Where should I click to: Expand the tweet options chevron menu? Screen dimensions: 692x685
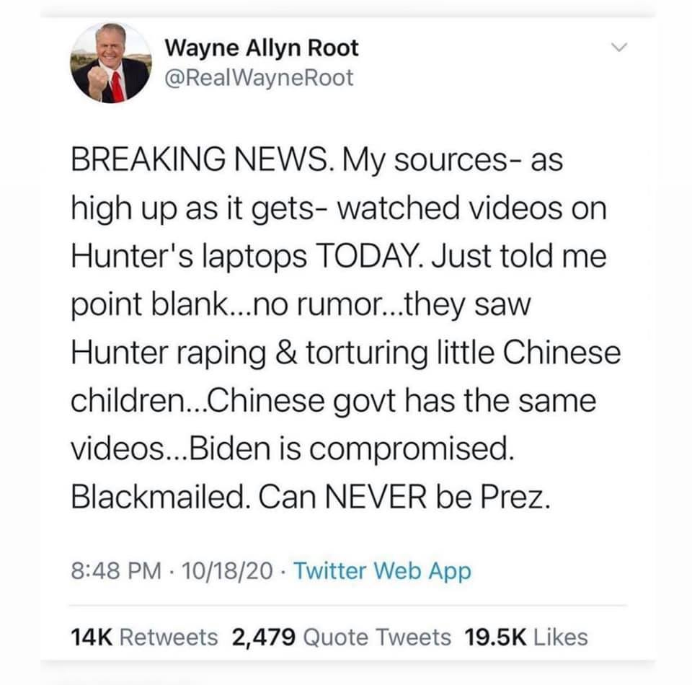(619, 47)
